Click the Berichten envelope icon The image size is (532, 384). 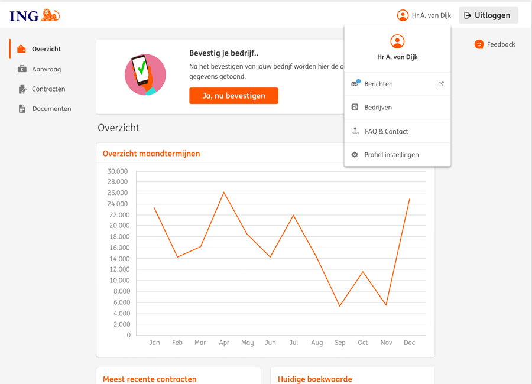pos(355,84)
